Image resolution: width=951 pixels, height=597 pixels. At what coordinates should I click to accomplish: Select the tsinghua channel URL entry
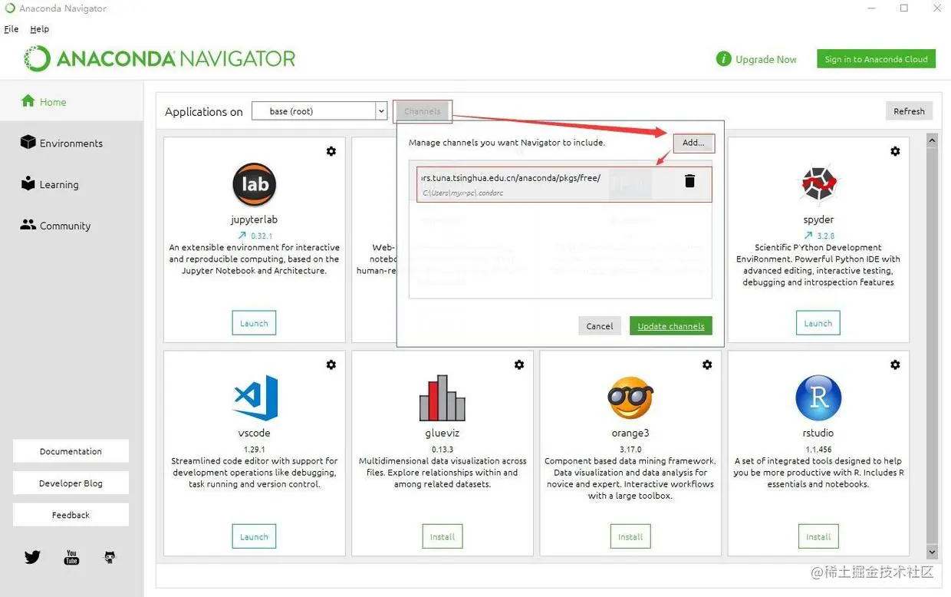564,184
